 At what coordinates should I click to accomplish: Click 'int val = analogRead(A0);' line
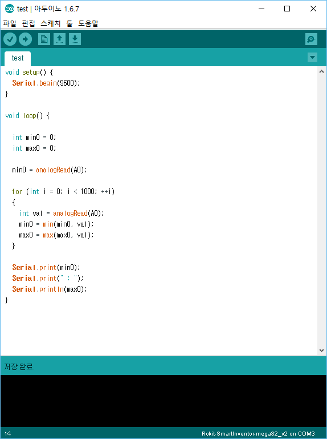(62, 214)
